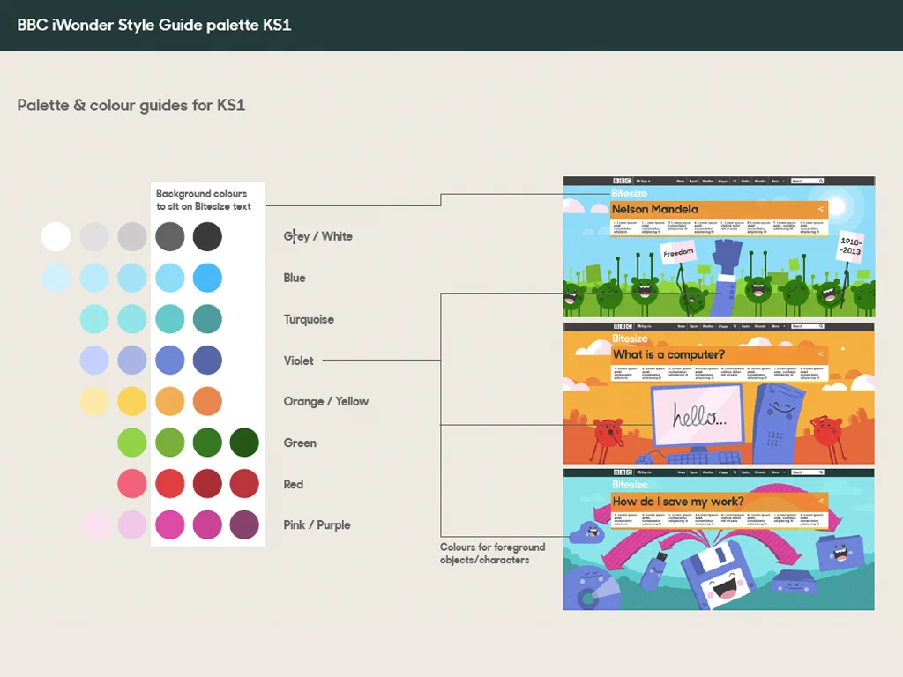Click the share icon on 'How do I save my work?' banner

coord(821,501)
